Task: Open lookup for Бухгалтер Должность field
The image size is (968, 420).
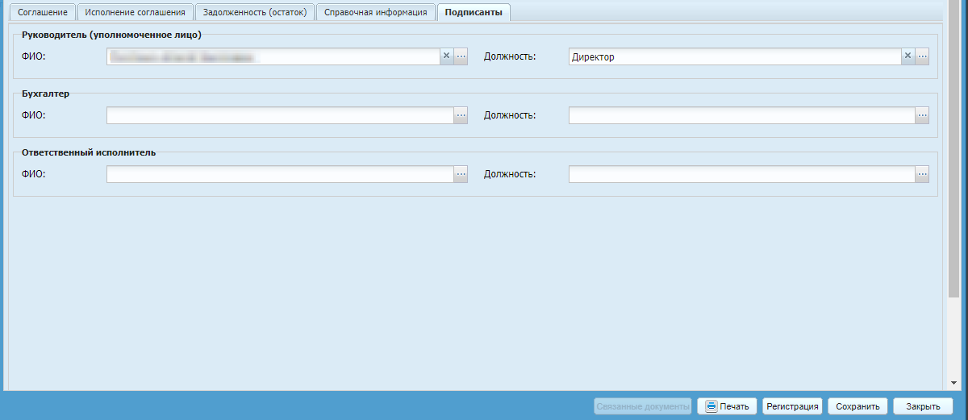Action: coord(922,115)
